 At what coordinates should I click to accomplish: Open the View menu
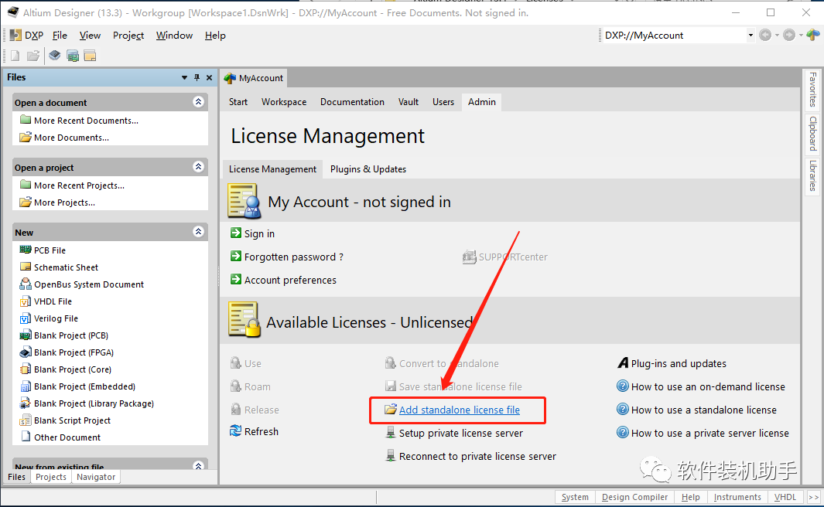pyautogui.click(x=90, y=35)
